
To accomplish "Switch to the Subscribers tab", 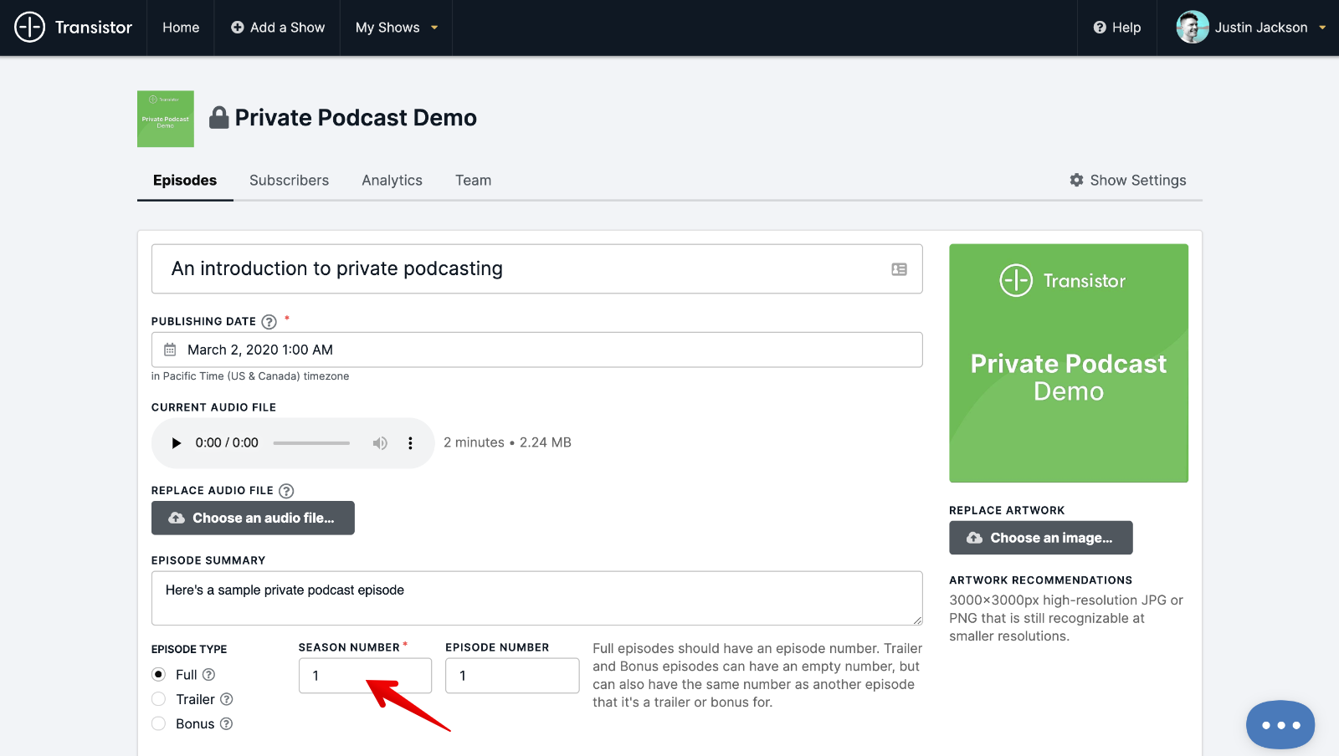I will point(289,181).
